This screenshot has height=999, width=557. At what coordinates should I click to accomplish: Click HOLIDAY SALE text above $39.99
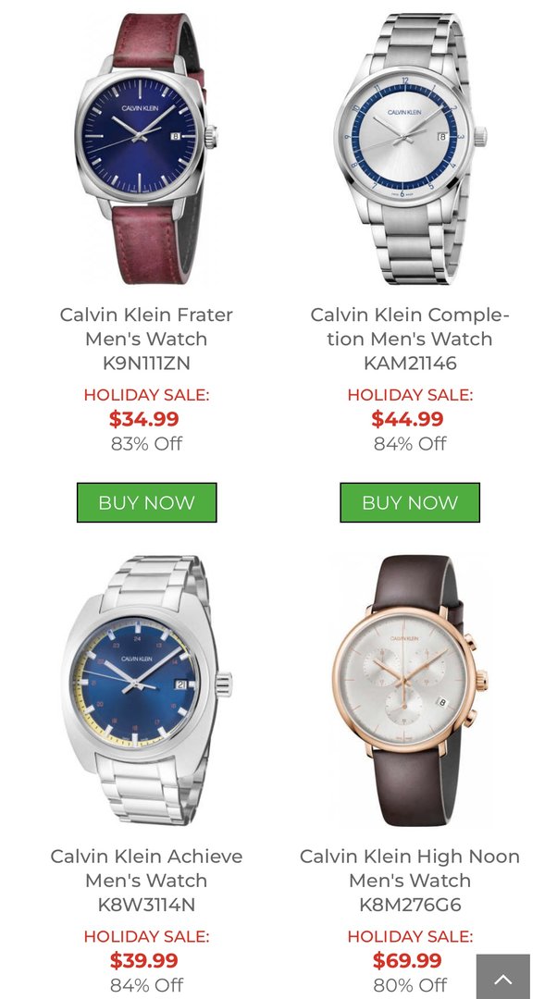pos(146,936)
